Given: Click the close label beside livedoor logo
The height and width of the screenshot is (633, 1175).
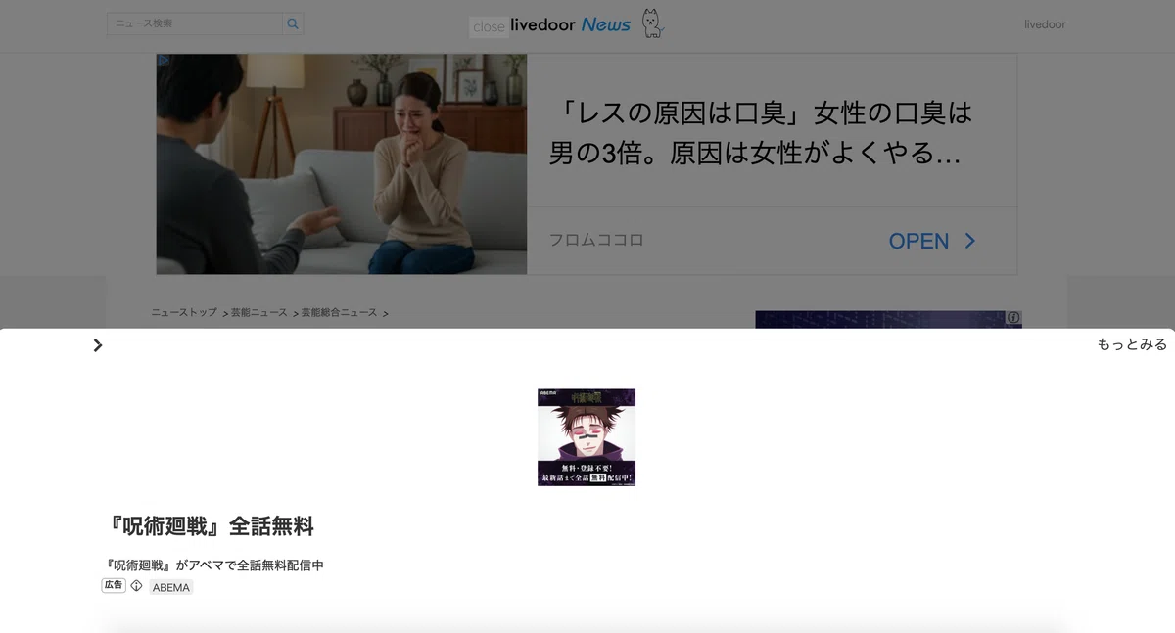Looking at the screenshot, I should click(x=489, y=27).
